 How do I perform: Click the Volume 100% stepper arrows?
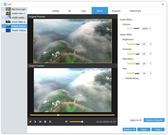tap(150, 29)
